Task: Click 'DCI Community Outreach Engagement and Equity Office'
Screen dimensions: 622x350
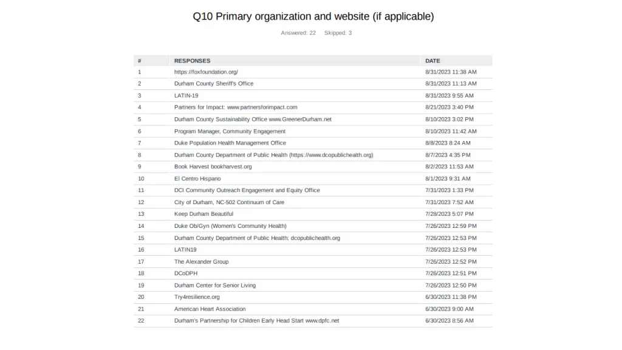Action: (x=247, y=190)
